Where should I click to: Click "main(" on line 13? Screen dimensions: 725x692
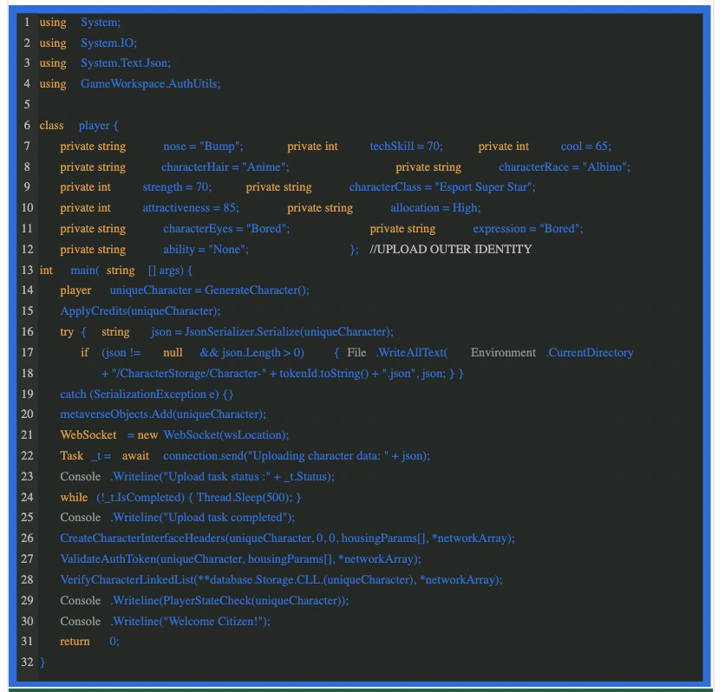(x=85, y=270)
